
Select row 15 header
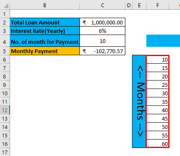coord(5,135)
